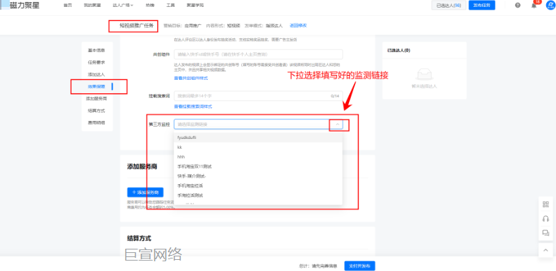Open the 聚星学院 navigation item

195,6
